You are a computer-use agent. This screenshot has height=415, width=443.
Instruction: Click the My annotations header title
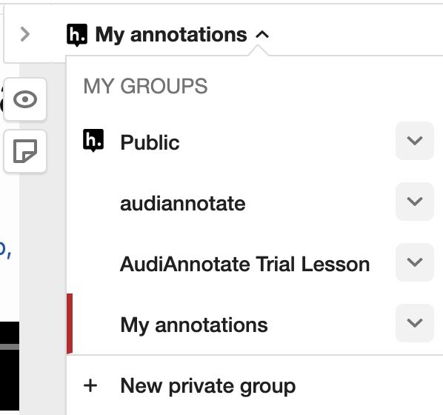click(171, 35)
